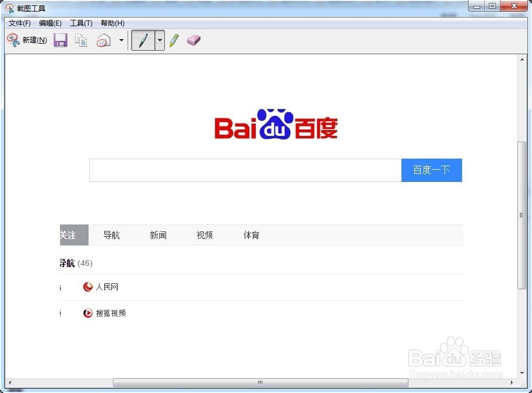Screen dimensions: 532x393
Task: Click the New snip scissors button
Action: point(26,40)
